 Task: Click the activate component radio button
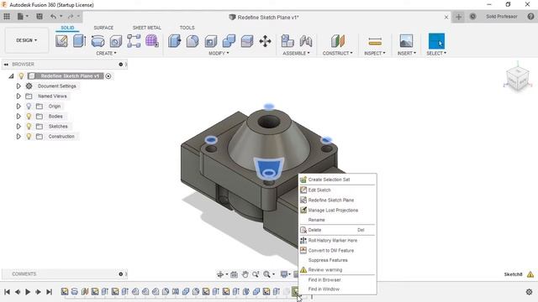tap(108, 76)
